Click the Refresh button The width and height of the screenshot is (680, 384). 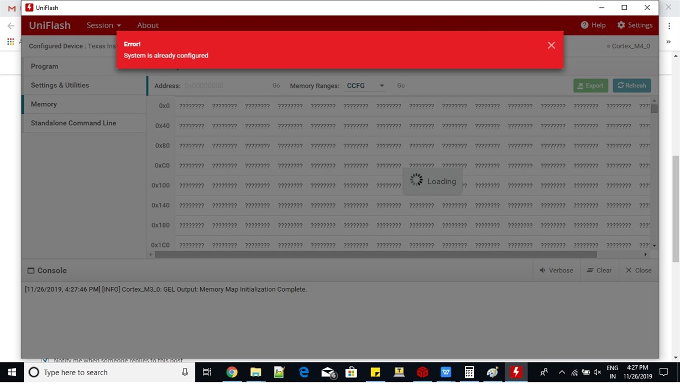coord(631,86)
